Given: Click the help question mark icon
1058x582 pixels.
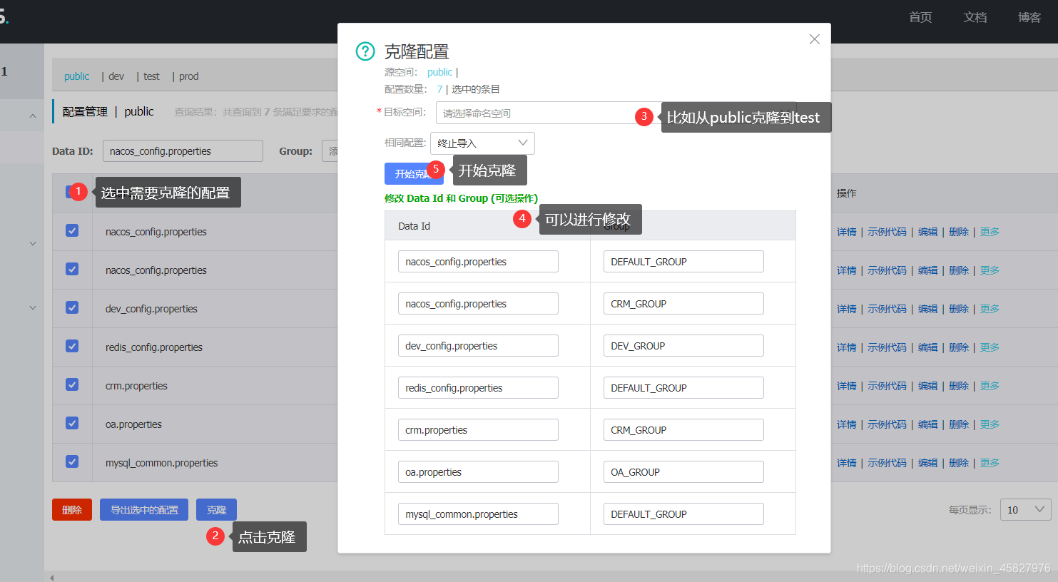Looking at the screenshot, I should 365,51.
